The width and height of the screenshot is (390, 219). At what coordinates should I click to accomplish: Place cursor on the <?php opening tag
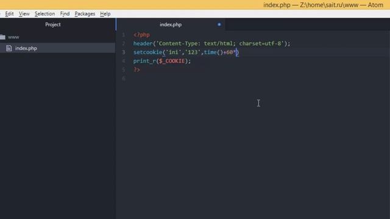coord(141,35)
